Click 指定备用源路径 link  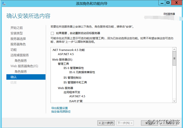pos(61,112)
